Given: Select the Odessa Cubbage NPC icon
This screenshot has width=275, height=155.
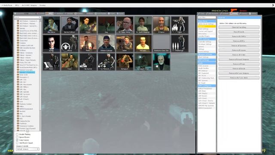Looking at the screenshot, I should (106, 43).
